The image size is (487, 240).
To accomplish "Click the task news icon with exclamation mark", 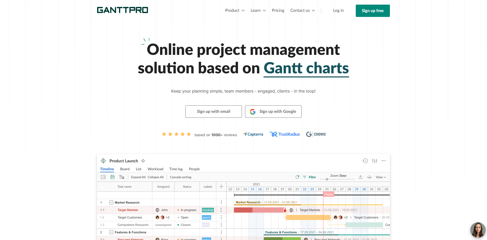I will click(113, 177).
